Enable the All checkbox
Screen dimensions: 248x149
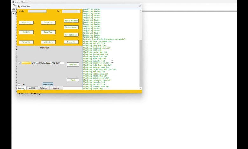(x=19, y=84)
